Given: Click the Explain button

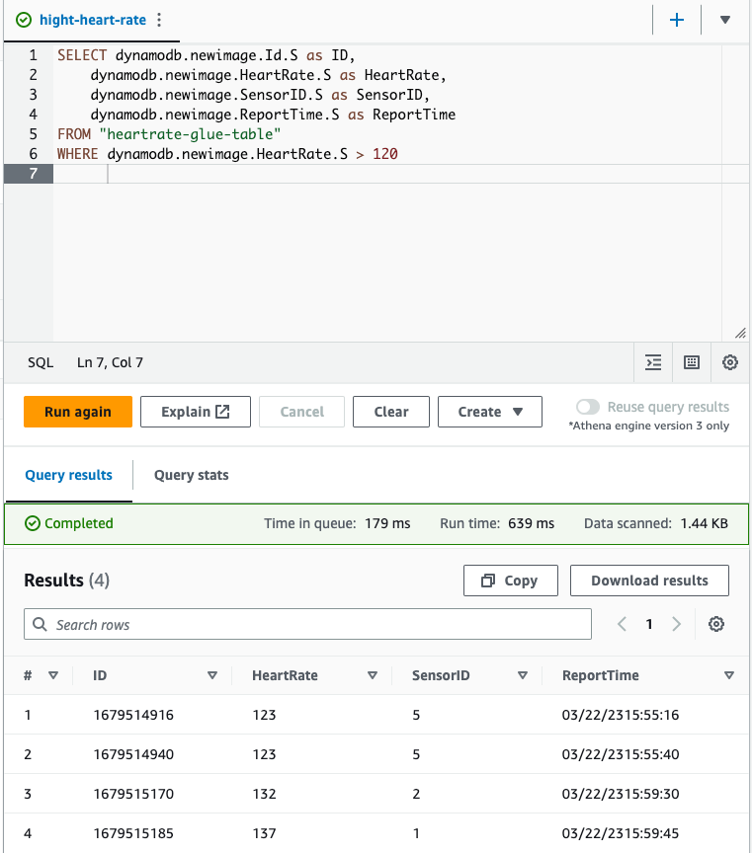Looking at the screenshot, I should click(x=196, y=412).
